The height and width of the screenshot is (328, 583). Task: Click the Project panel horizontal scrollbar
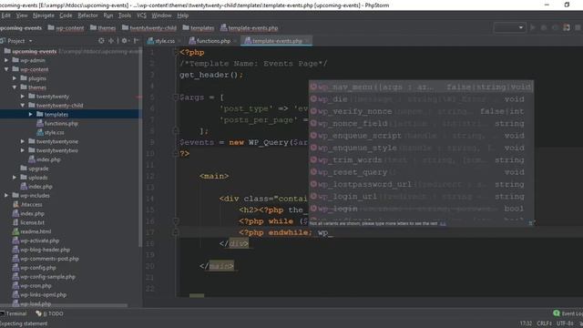point(64,305)
